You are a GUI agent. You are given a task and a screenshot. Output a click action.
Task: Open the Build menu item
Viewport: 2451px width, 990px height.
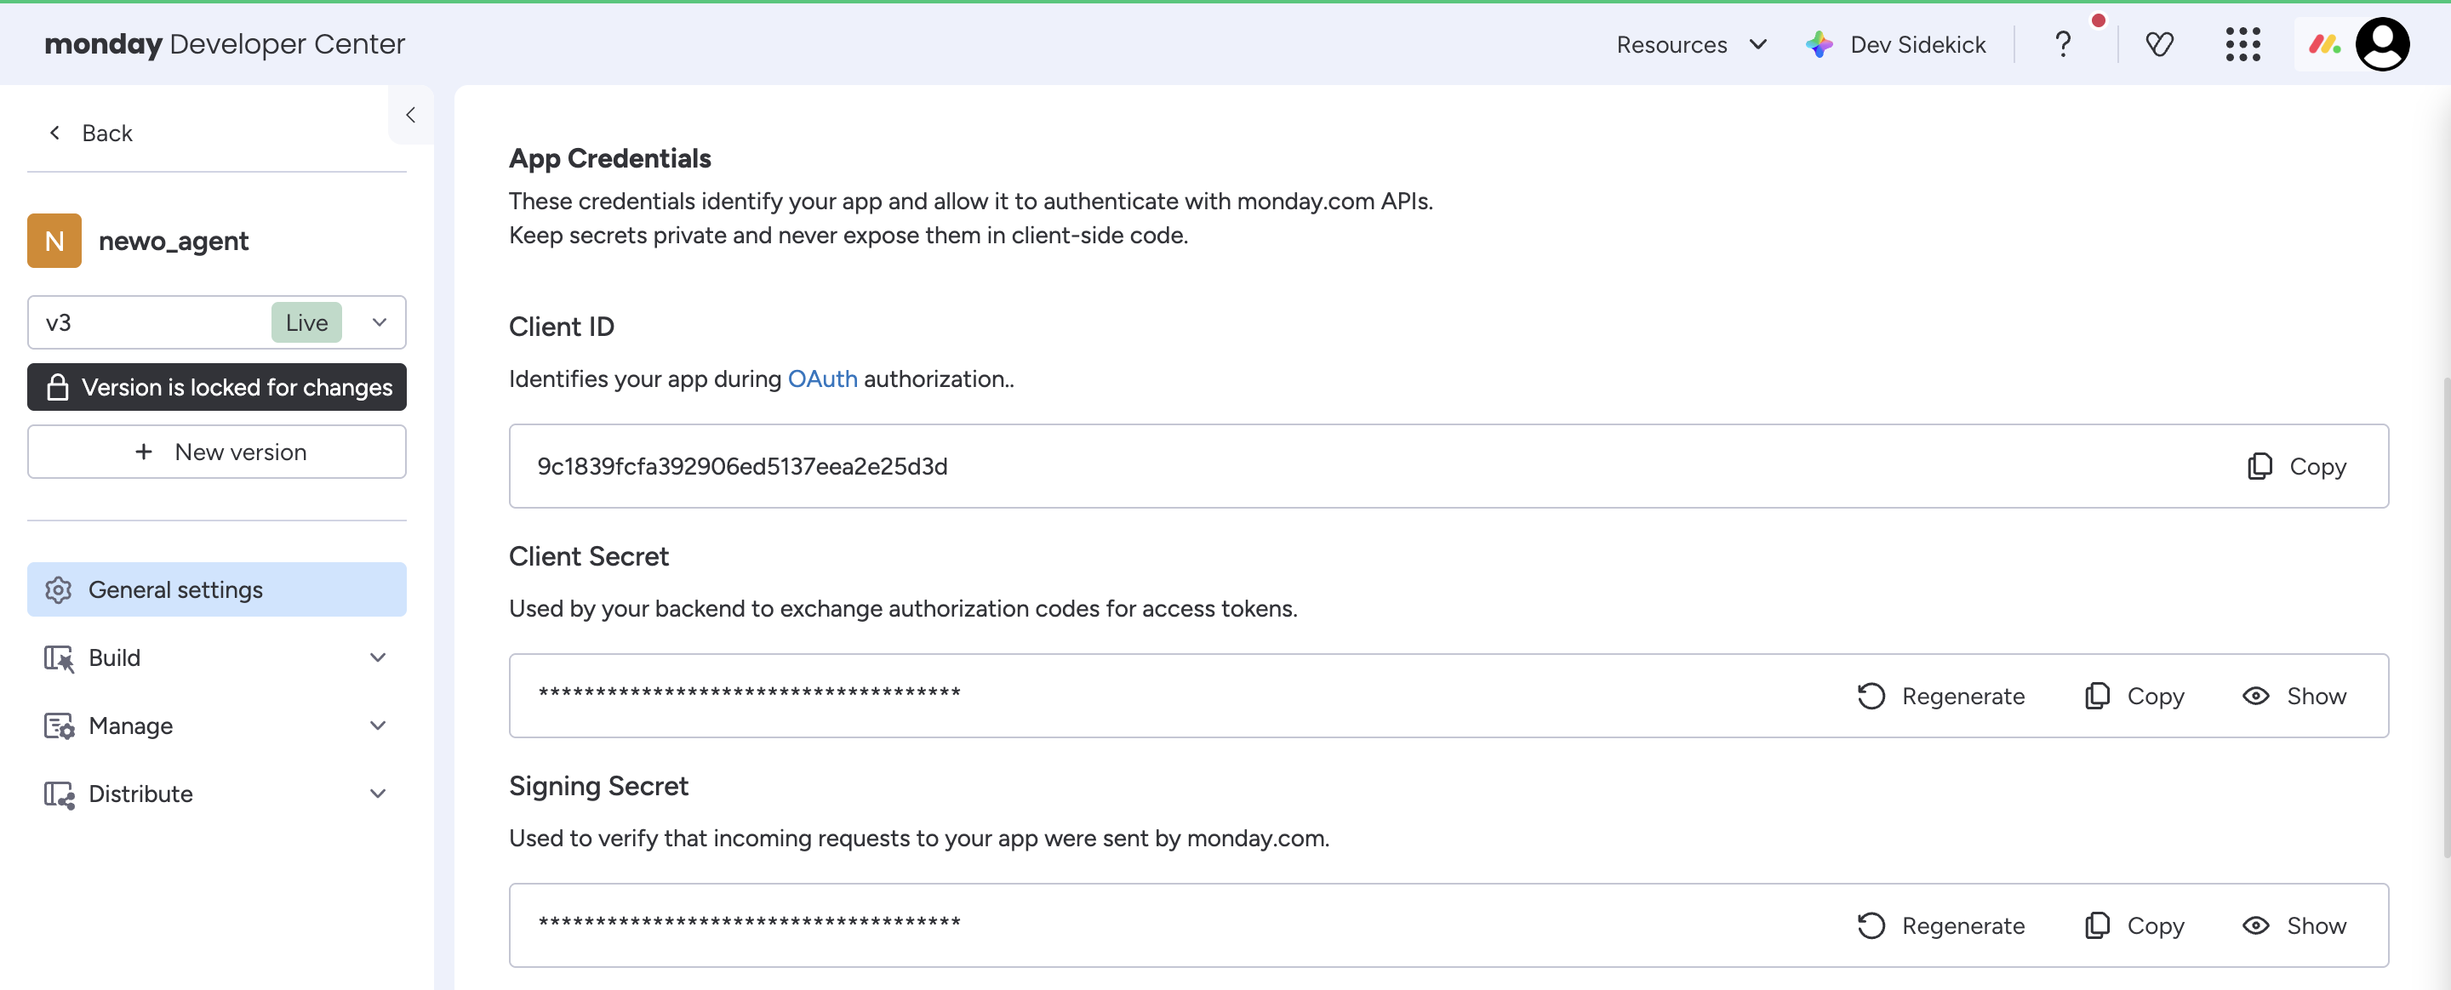217,658
